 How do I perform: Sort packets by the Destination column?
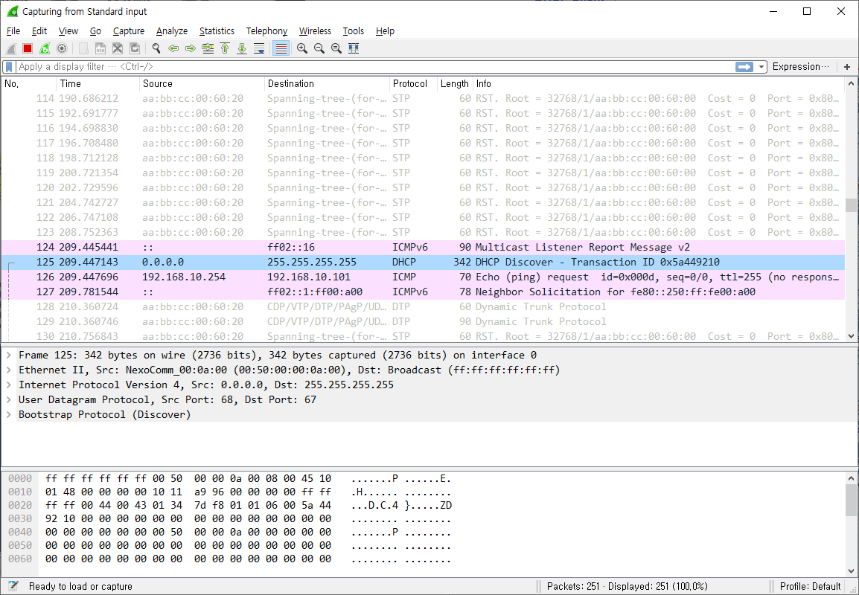click(x=327, y=84)
